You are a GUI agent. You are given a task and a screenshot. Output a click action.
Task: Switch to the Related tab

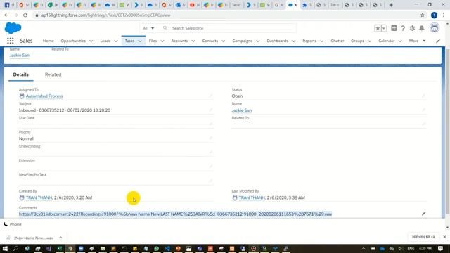[x=53, y=74]
